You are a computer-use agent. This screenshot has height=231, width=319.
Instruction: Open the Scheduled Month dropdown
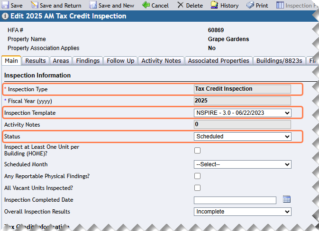click(243, 164)
